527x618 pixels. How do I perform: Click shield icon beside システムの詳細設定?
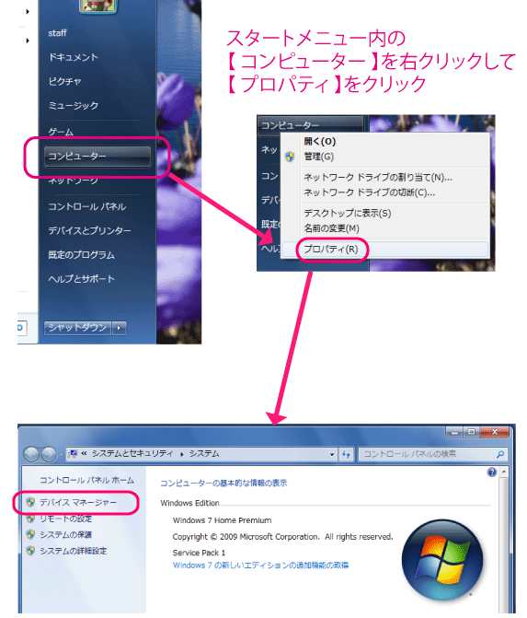click(30, 551)
